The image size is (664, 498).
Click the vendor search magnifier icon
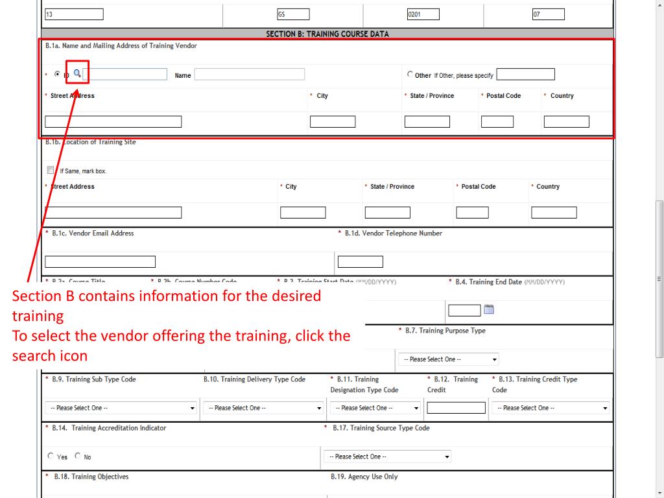(77, 73)
